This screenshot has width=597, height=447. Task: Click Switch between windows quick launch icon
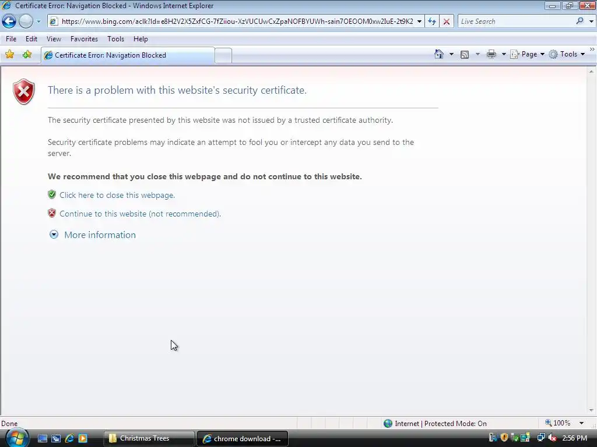[x=56, y=439]
